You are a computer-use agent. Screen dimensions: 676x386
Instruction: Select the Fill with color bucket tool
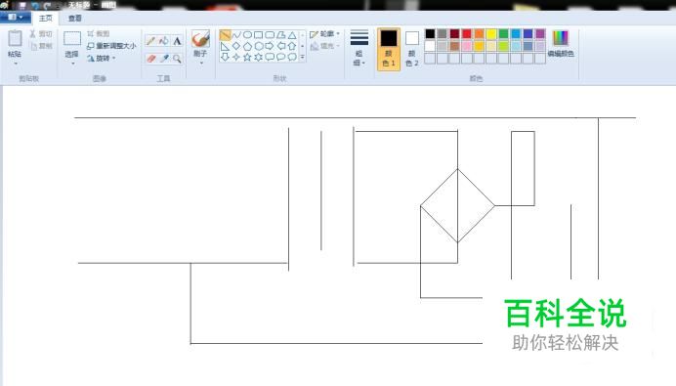(x=164, y=41)
